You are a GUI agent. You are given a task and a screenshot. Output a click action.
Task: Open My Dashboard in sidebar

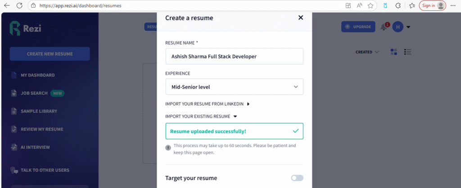(37, 75)
